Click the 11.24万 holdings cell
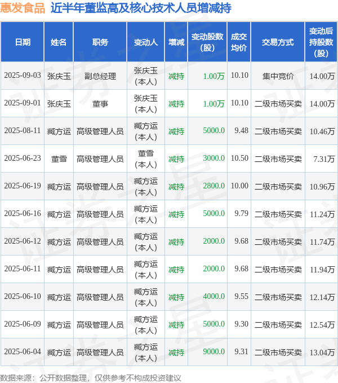Image resolution: width=338 pixels, height=383 pixels. click(x=322, y=214)
